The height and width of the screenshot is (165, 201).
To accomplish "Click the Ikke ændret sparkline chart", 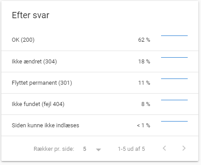I will 174,57.
